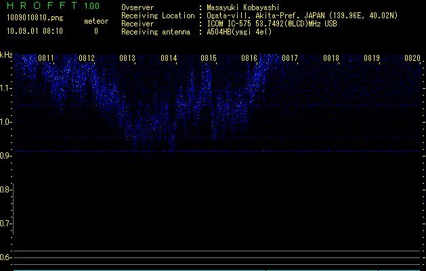
Task: Click the 0811 time marker
Action: click(46, 58)
